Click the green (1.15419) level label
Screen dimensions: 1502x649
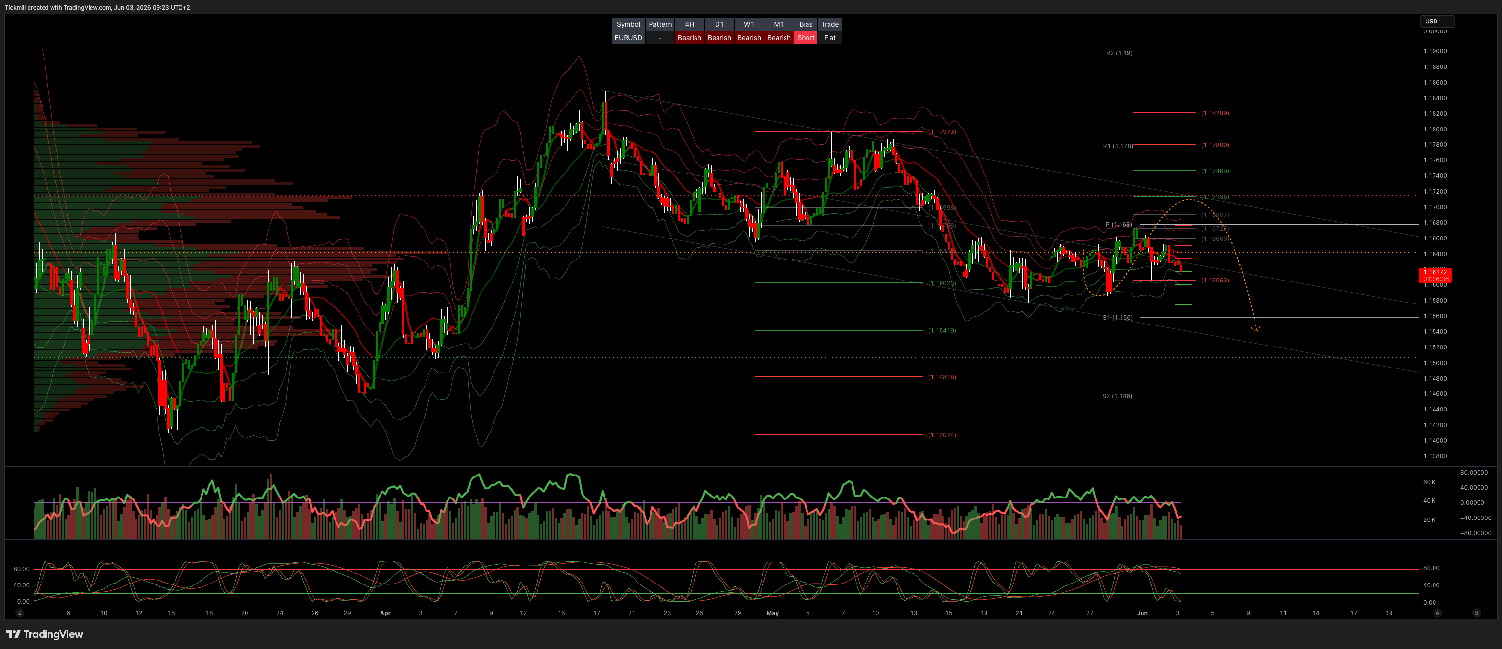coord(942,330)
